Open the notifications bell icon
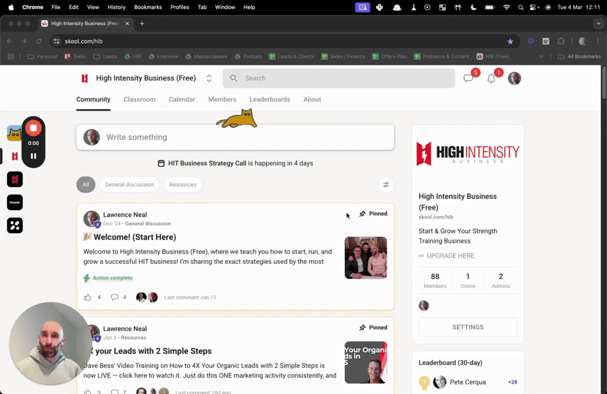 tap(491, 79)
